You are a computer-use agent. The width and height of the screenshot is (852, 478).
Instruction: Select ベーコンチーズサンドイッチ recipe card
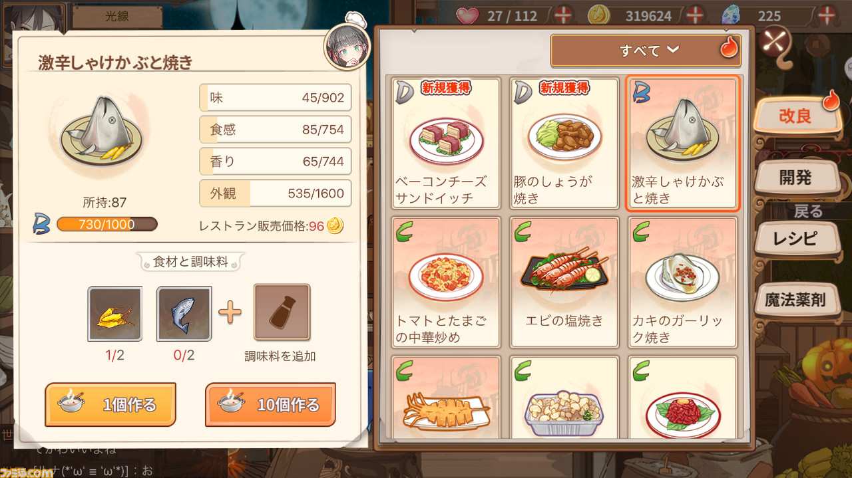(446, 144)
